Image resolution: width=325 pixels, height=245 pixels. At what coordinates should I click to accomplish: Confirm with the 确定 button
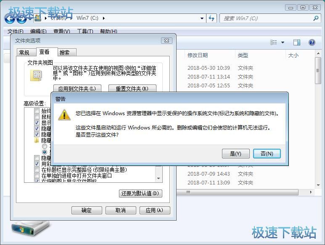point(87,210)
